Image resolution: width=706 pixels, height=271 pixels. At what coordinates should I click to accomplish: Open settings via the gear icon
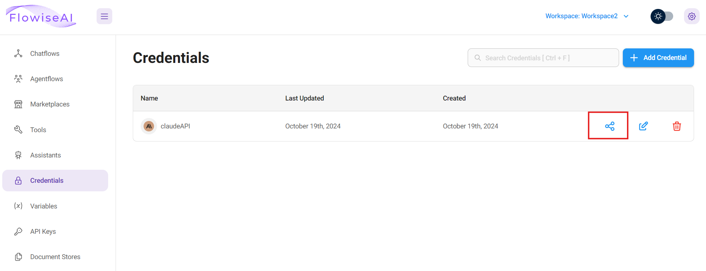click(691, 16)
